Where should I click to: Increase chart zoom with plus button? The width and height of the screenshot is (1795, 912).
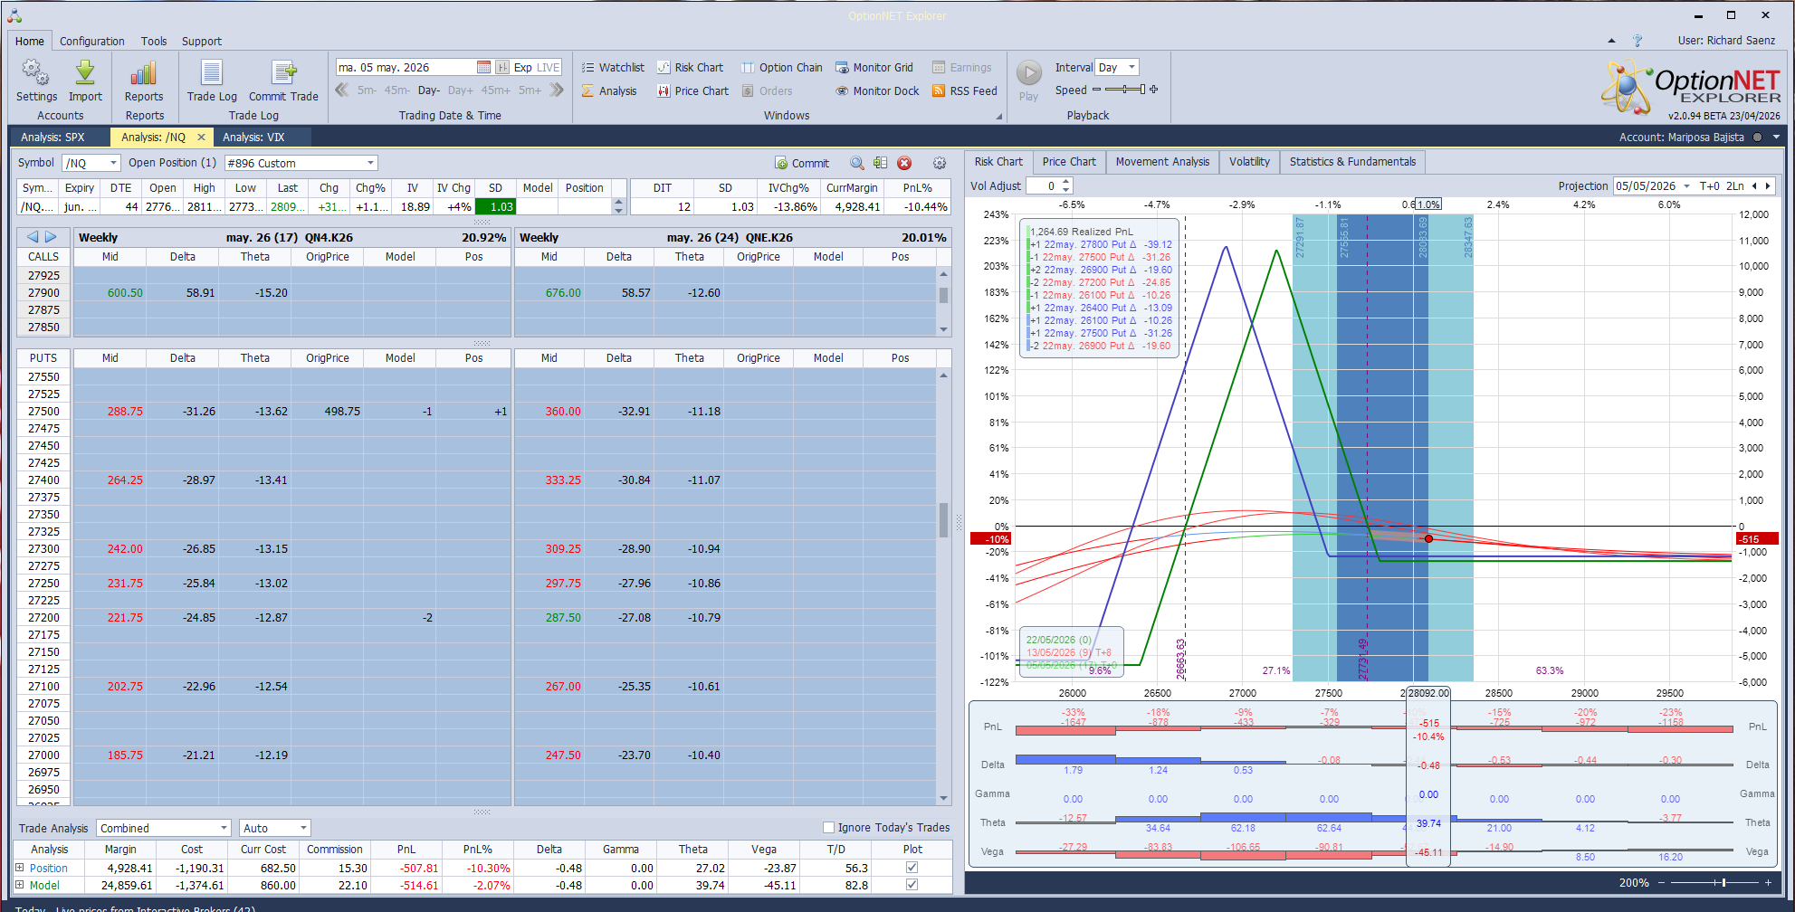tap(1768, 882)
